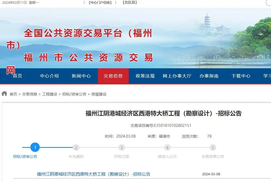Select step 4 circle 候选人公示

[167, 148]
